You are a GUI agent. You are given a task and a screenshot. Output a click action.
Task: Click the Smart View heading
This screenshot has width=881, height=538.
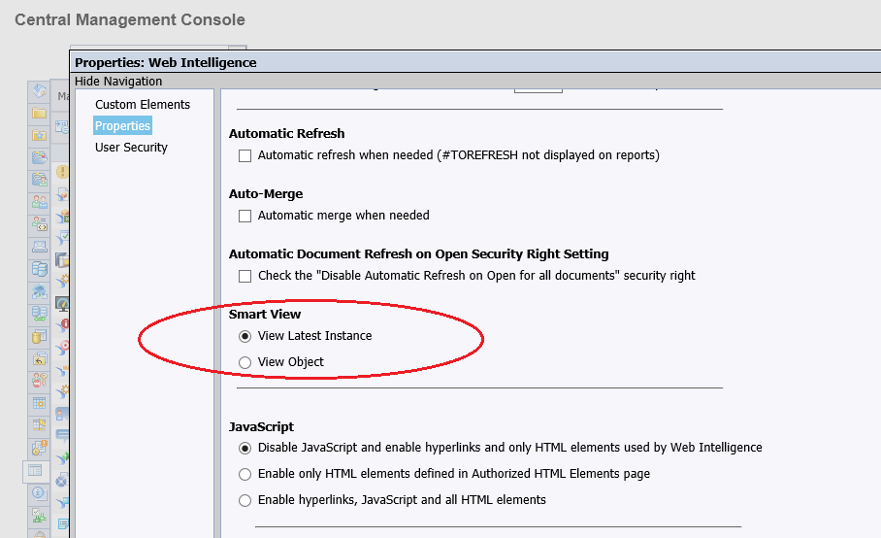(265, 315)
